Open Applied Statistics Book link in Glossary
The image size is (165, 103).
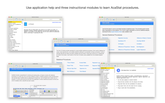click(57, 22)
